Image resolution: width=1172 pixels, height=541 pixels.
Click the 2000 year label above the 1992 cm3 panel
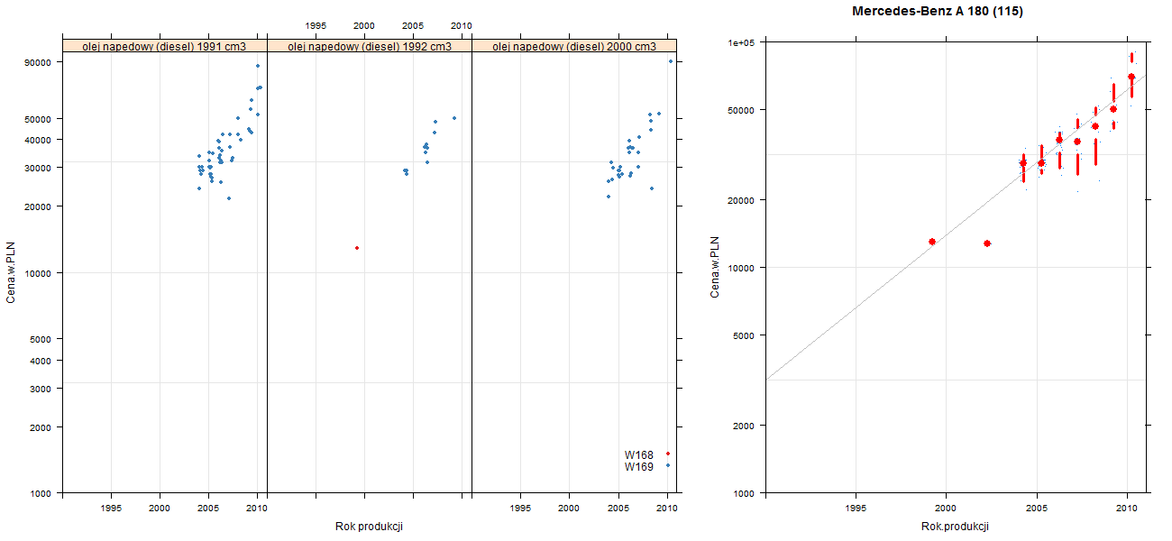[x=364, y=25]
